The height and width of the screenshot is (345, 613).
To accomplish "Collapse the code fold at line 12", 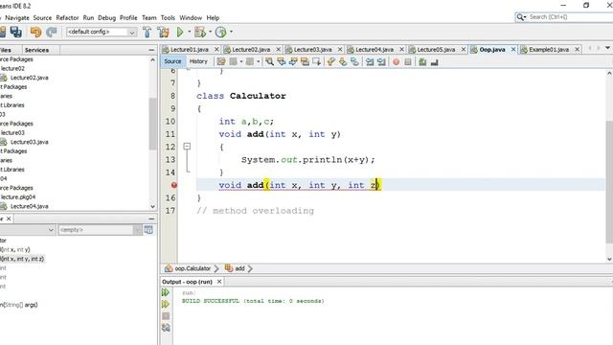I will coord(187,147).
